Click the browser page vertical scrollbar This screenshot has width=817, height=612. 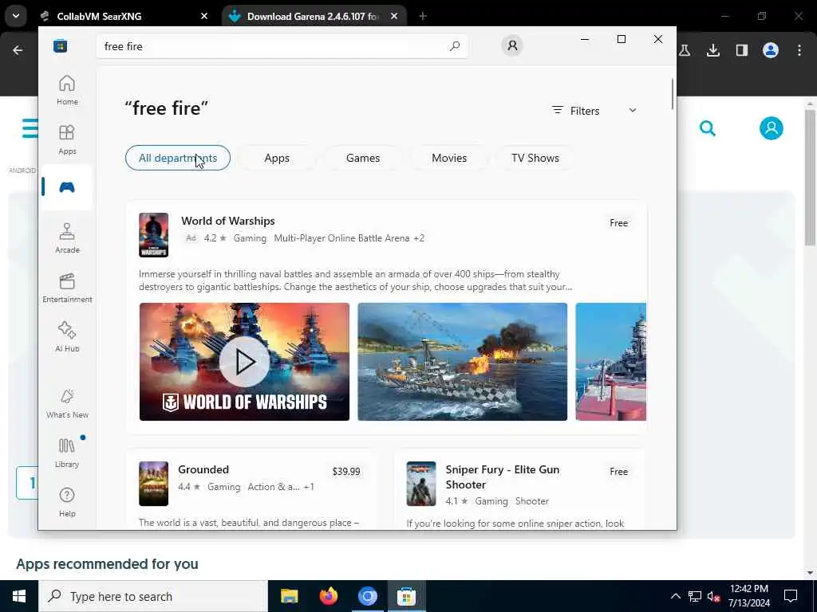coord(810,177)
